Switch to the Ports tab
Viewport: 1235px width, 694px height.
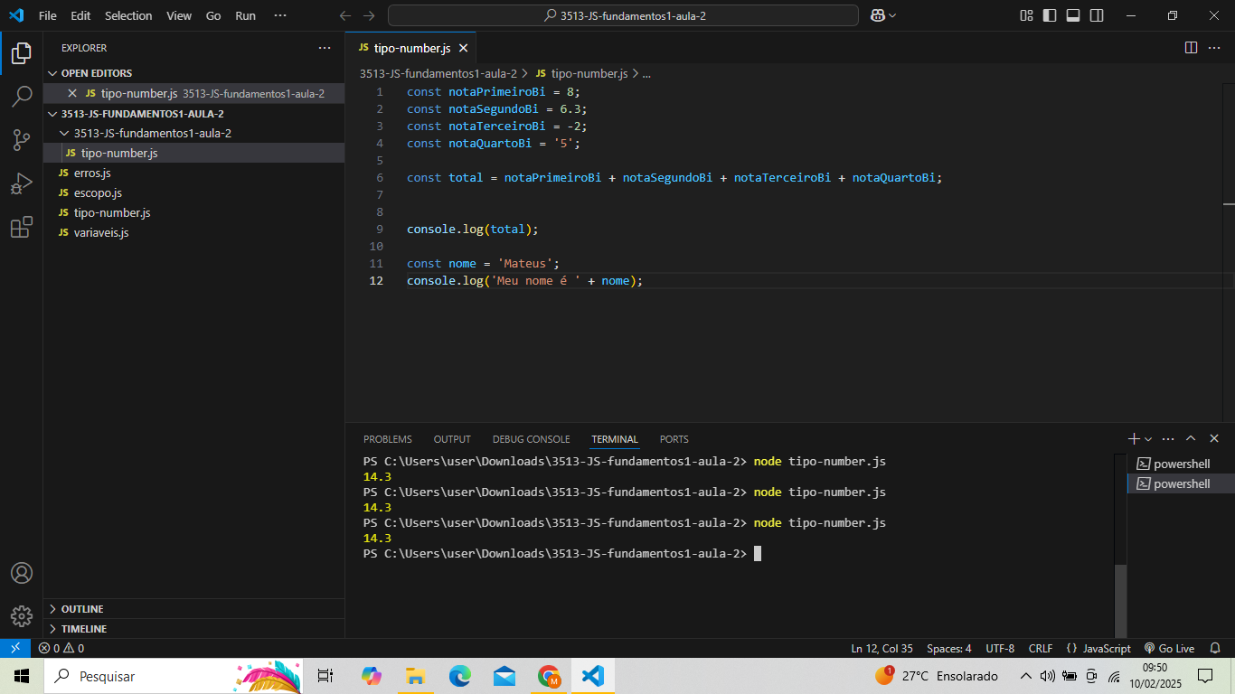(x=674, y=439)
